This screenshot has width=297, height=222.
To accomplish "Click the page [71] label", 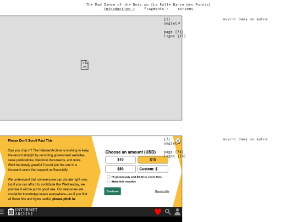I will (173, 32).
